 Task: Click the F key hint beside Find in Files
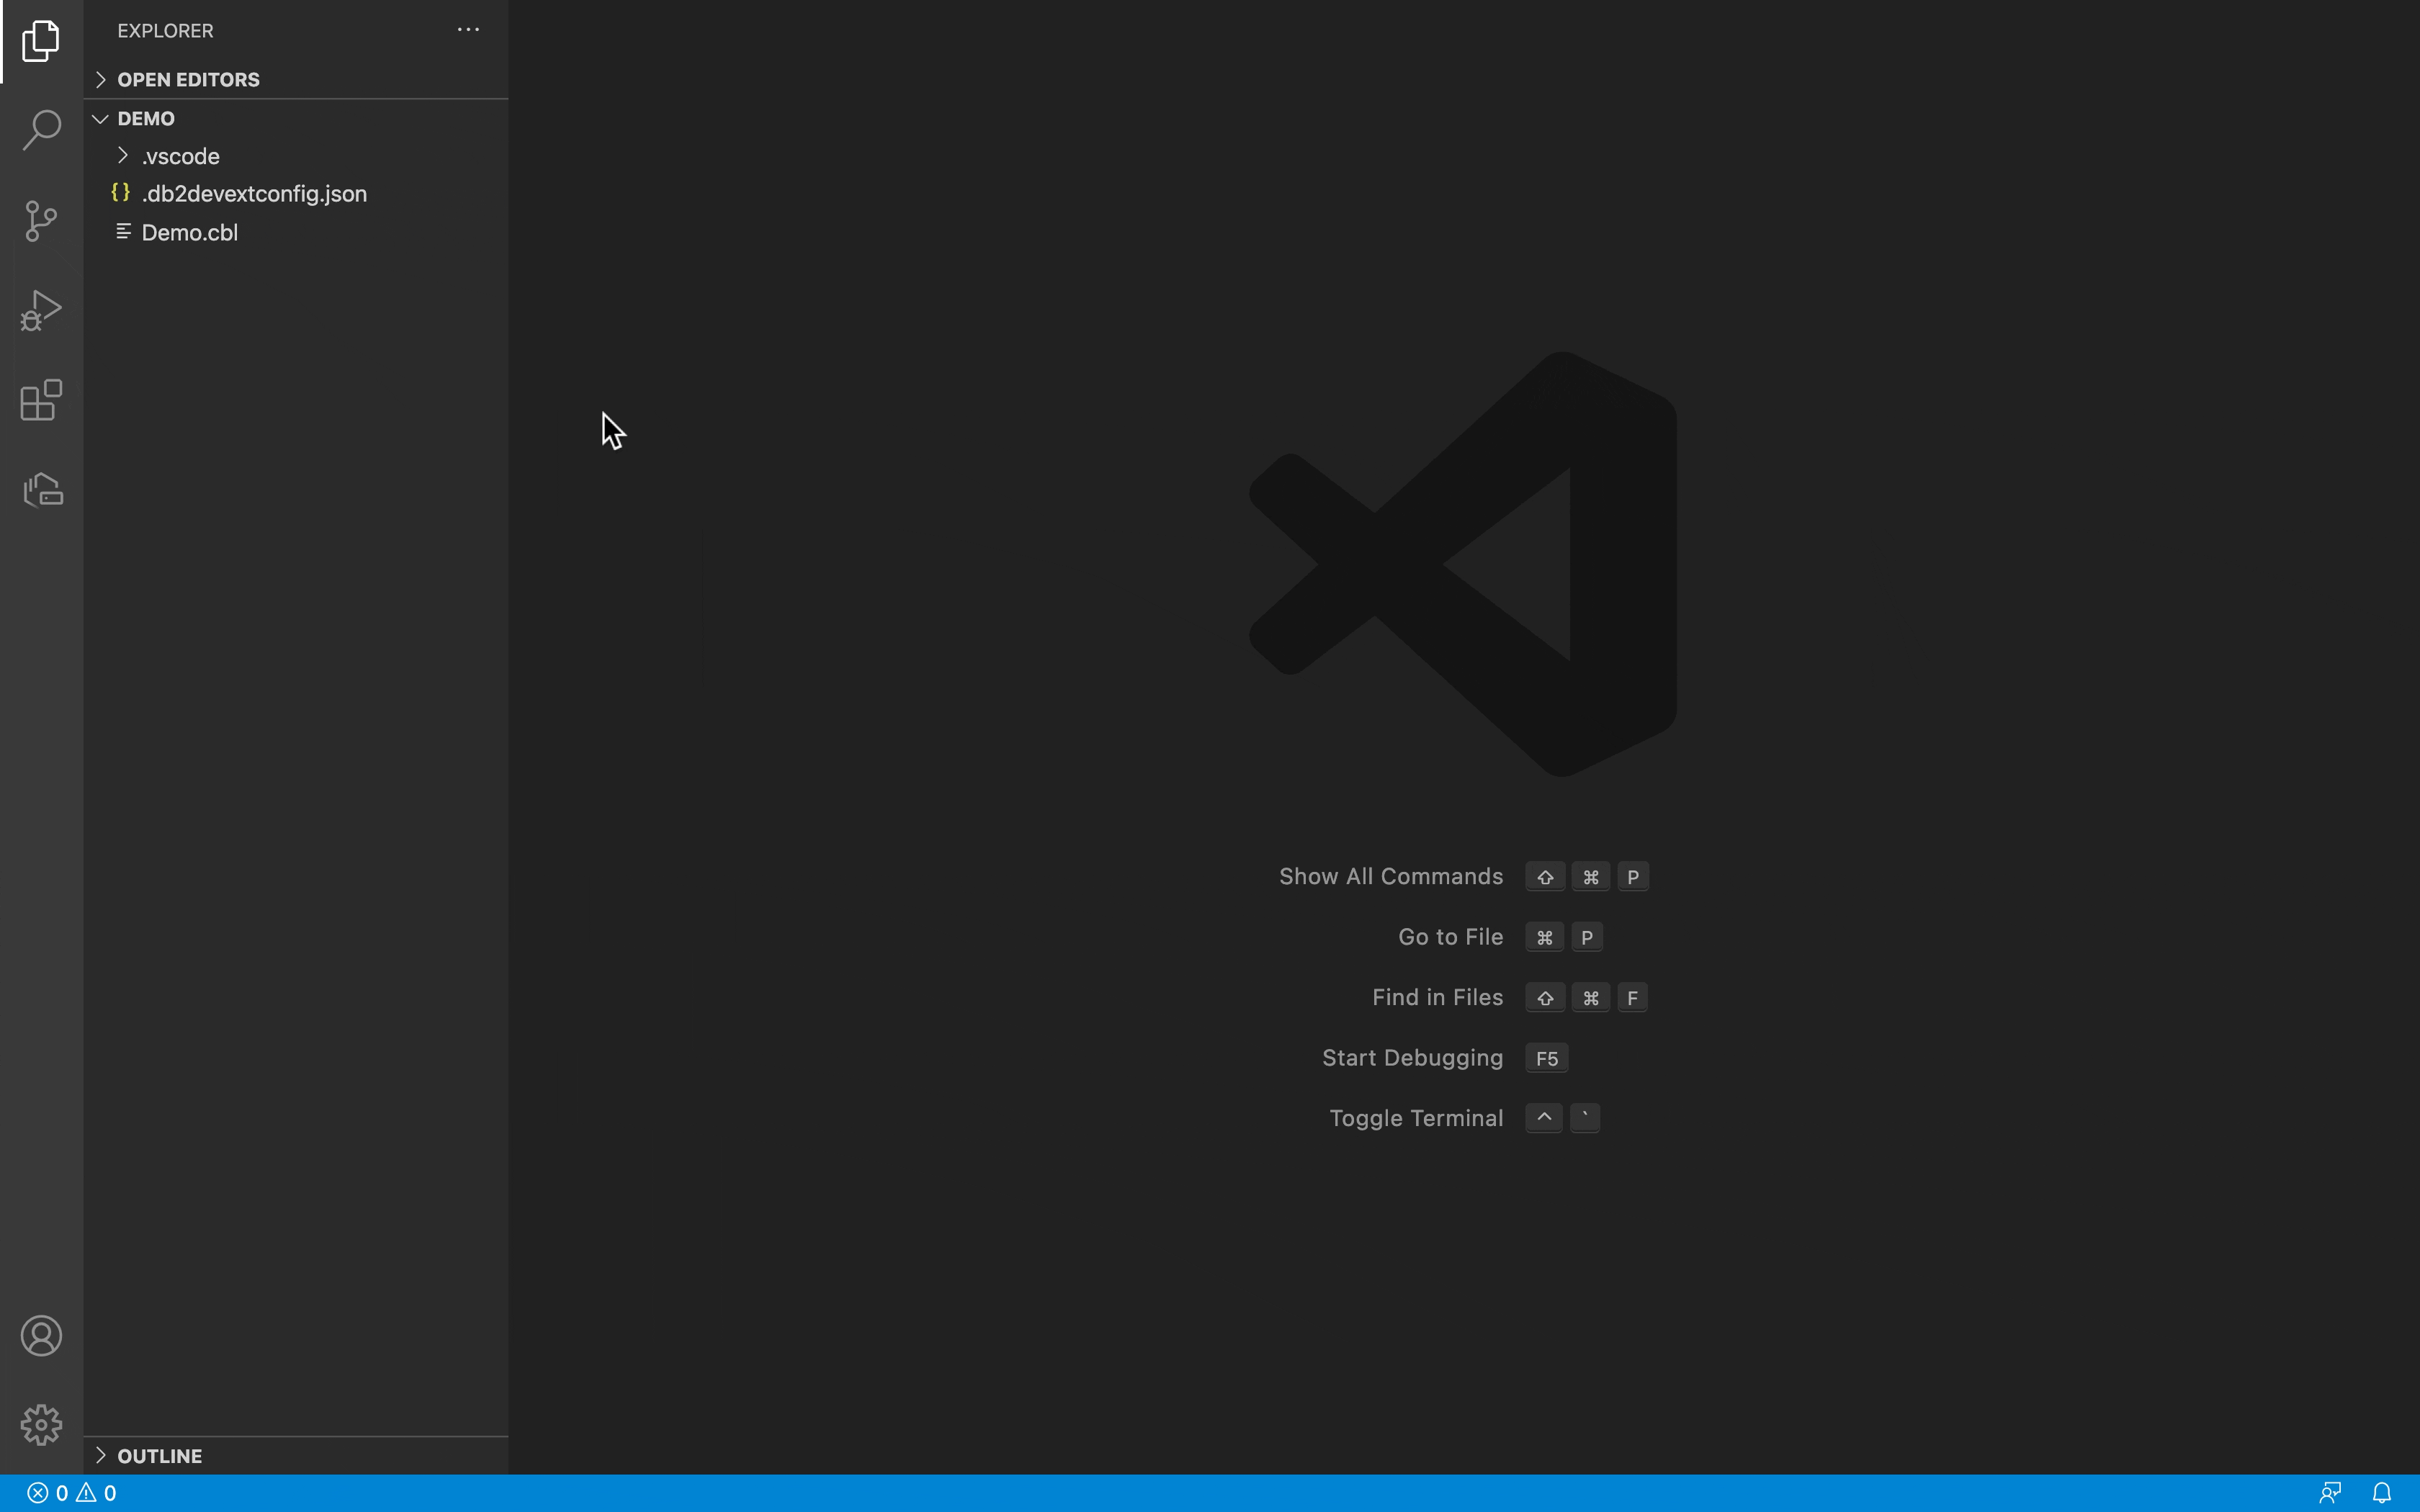point(1632,997)
